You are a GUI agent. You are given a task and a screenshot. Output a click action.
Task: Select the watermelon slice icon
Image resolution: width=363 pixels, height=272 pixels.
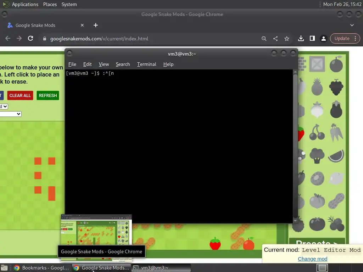coord(336,156)
